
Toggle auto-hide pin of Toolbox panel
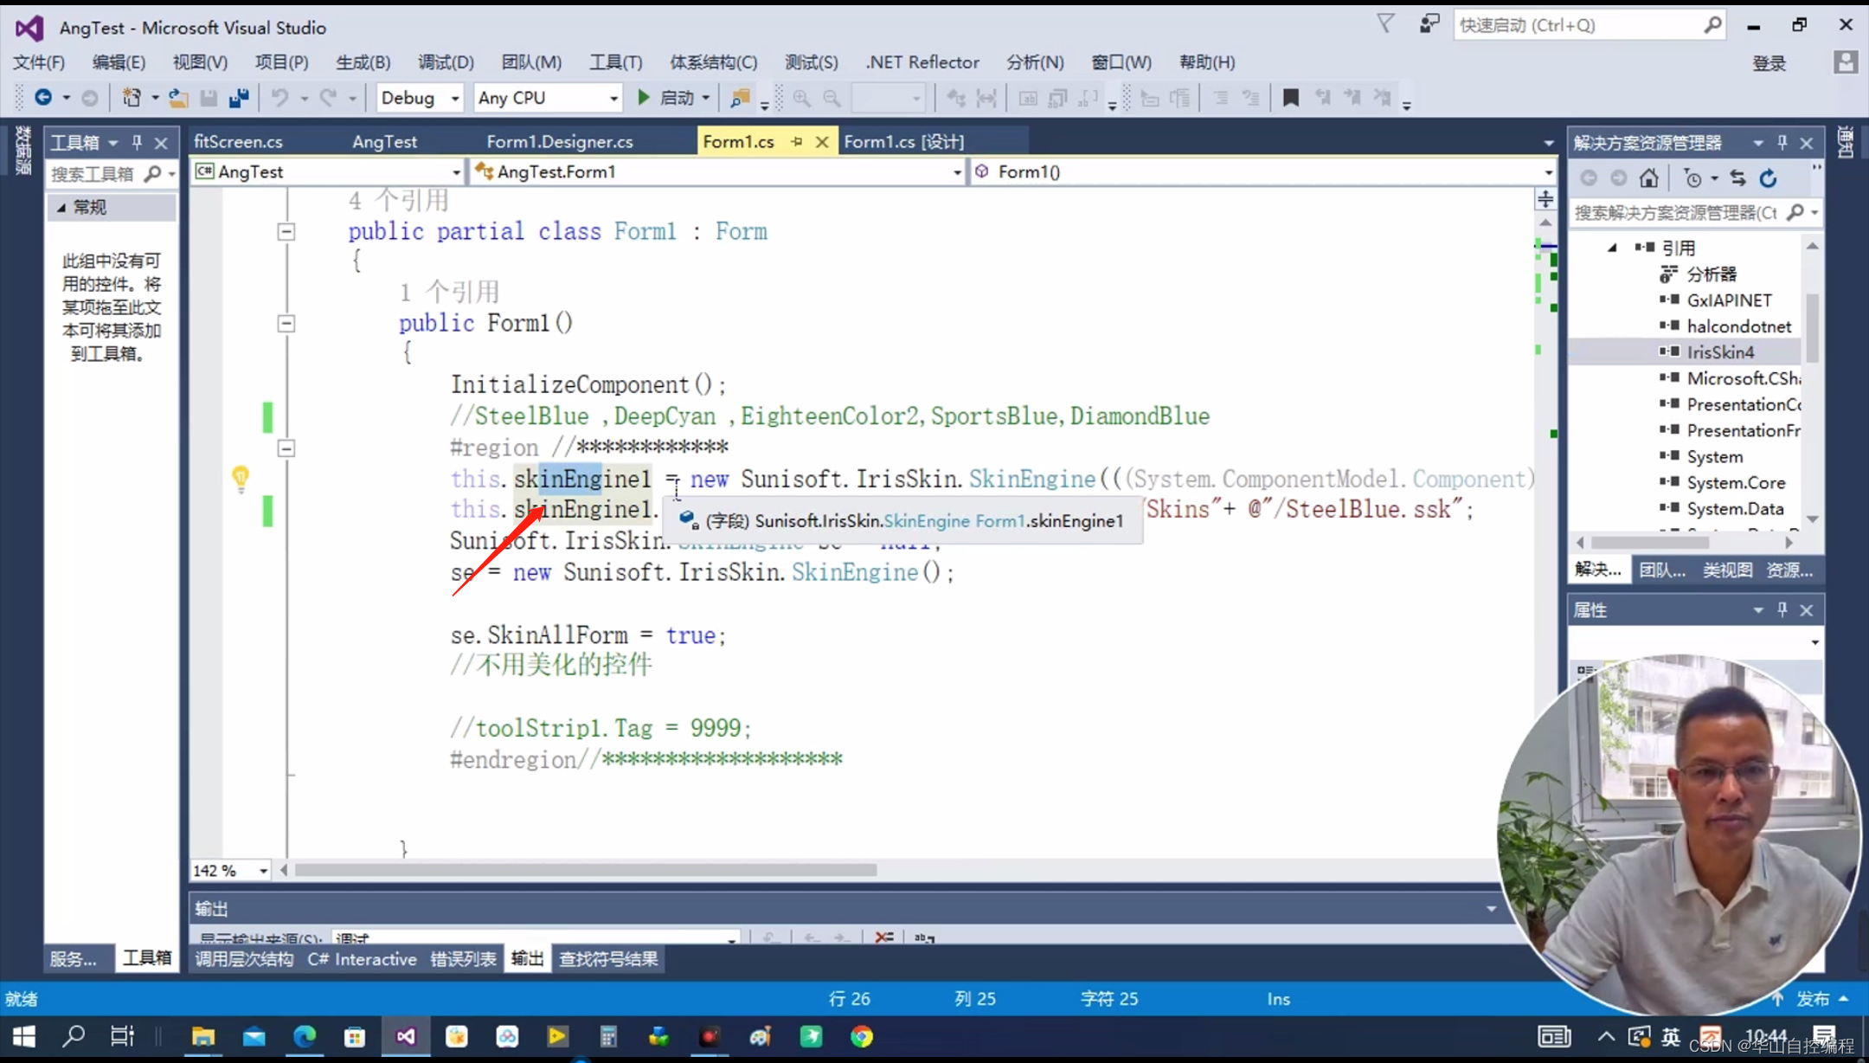click(x=137, y=142)
